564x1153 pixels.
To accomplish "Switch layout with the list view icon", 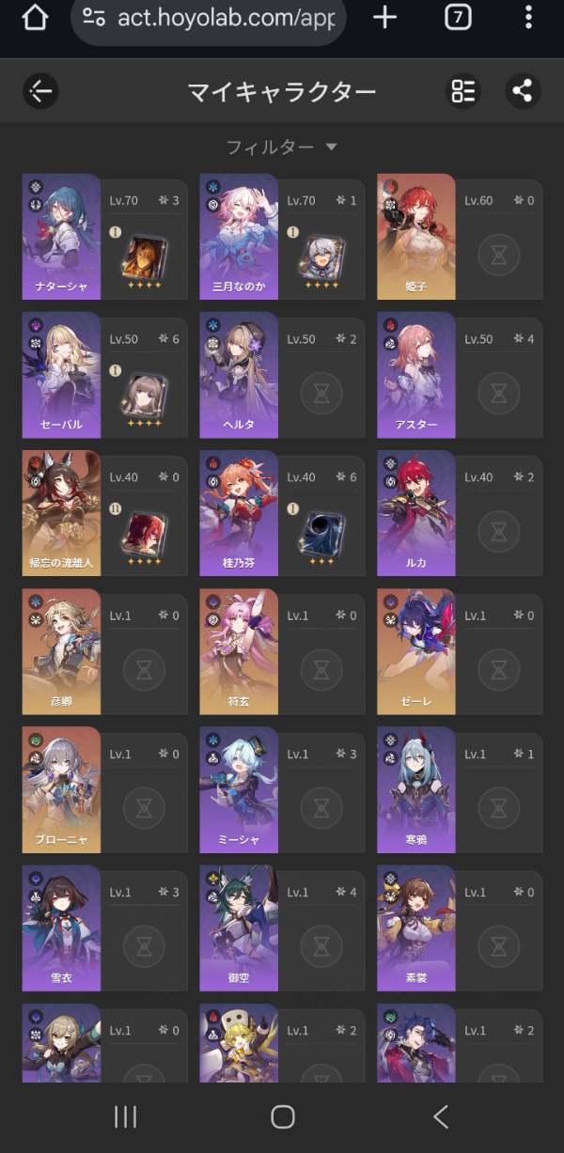I will point(463,91).
